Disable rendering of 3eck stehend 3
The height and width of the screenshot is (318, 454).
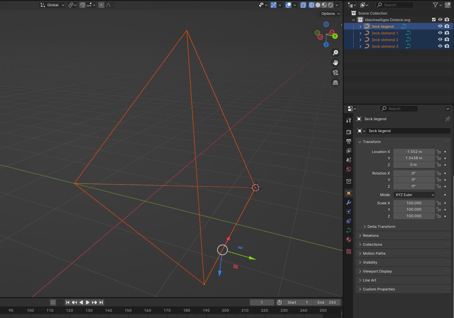pyautogui.click(x=447, y=46)
